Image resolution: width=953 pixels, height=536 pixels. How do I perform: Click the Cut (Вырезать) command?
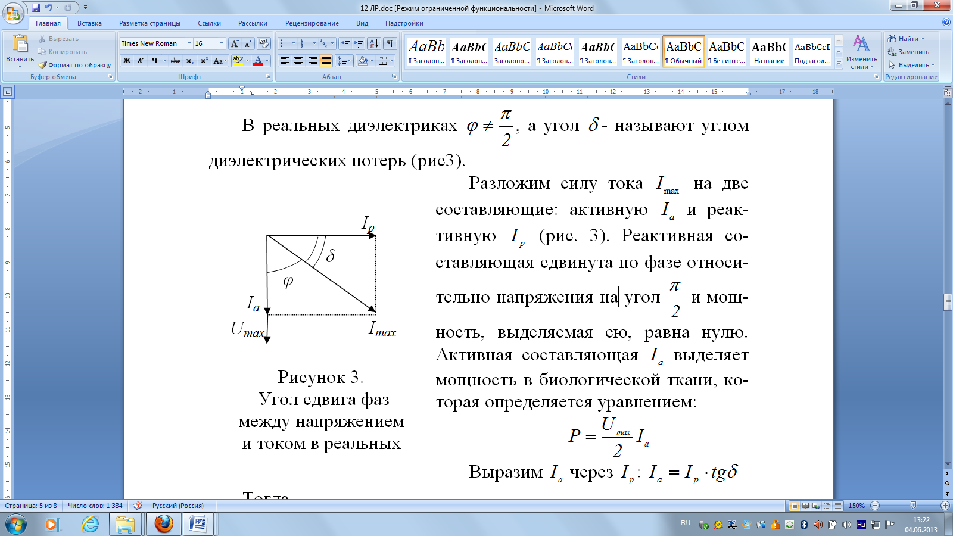click(58, 39)
